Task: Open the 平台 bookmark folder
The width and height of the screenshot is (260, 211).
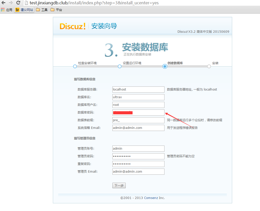Action: pos(56,10)
